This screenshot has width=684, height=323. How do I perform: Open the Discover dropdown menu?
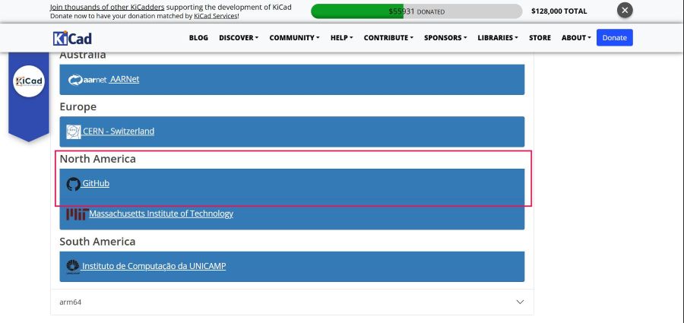(x=239, y=38)
